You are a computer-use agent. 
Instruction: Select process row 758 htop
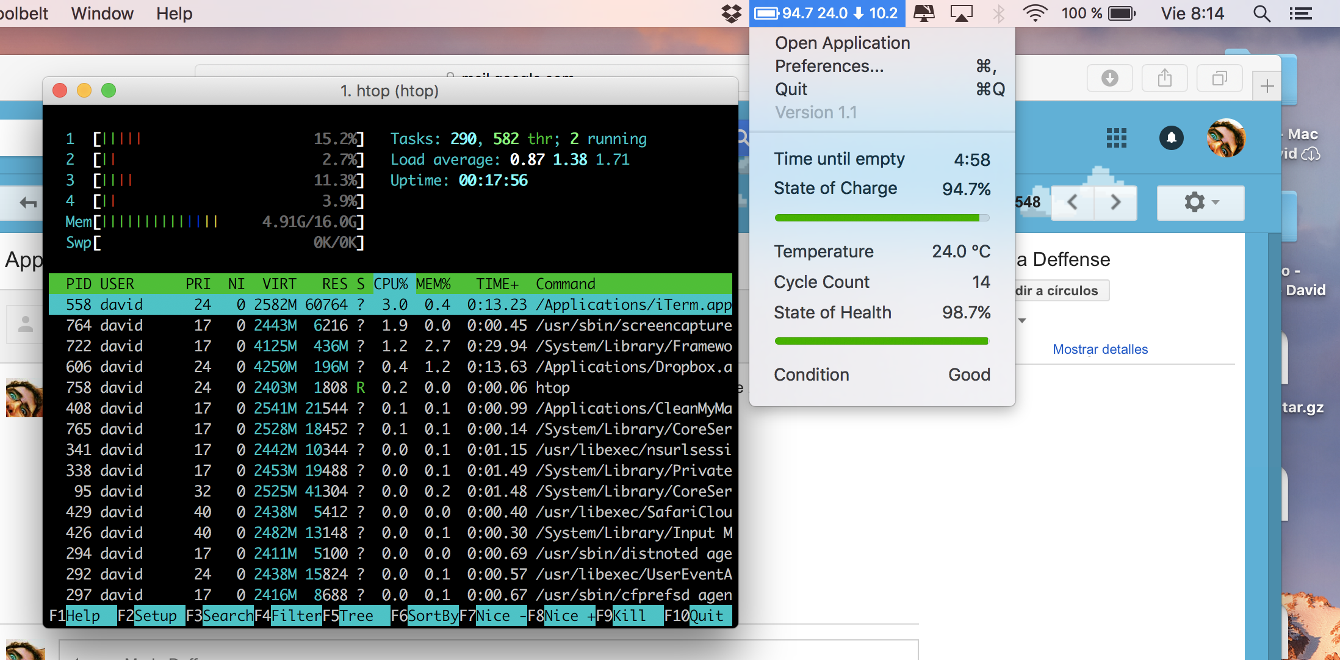[x=391, y=387]
